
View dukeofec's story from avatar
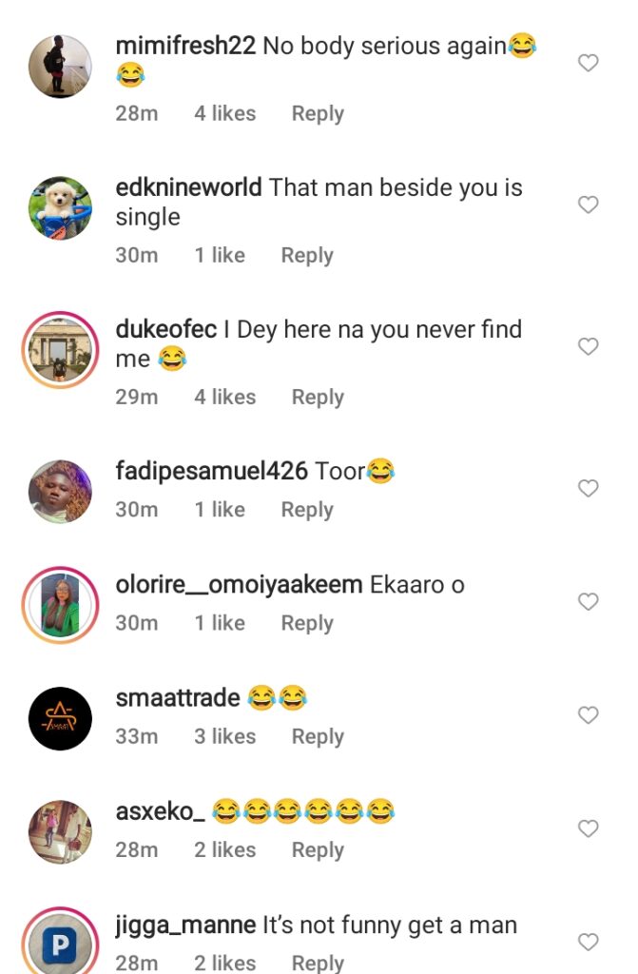pyautogui.click(x=60, y=350)
